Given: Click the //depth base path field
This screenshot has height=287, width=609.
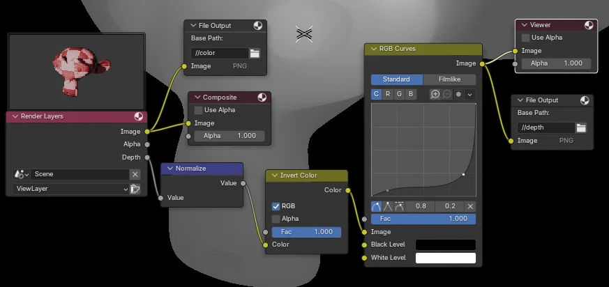Looking at the screenshot, I should [x=546, y=127].
